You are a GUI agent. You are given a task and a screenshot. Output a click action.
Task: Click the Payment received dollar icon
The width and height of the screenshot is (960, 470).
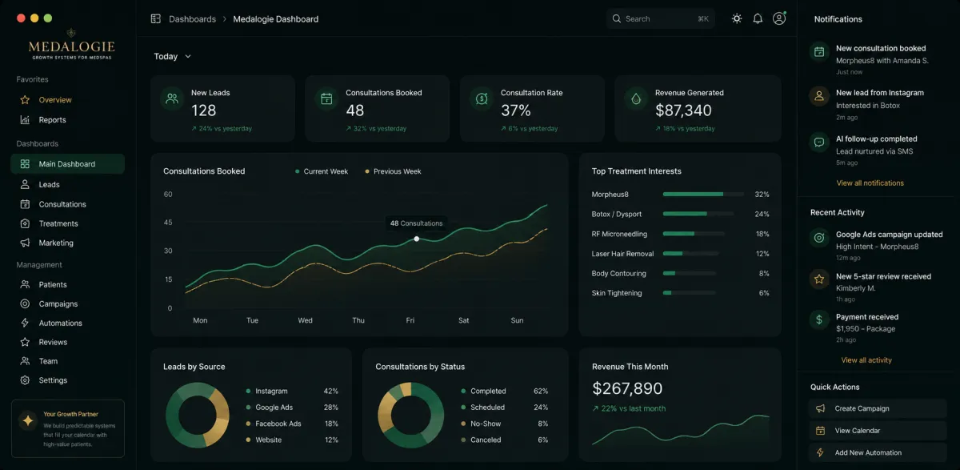819,319
